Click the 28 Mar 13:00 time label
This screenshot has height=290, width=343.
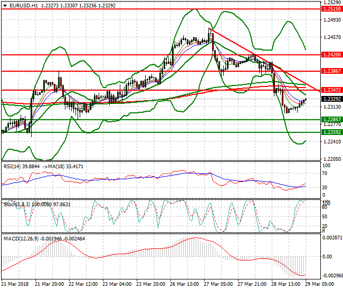point(285,284)
